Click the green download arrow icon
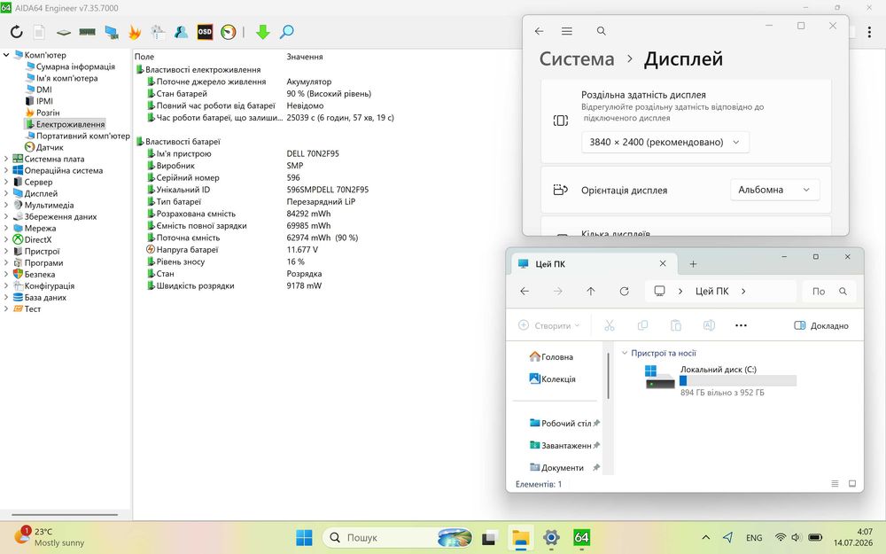Image resolution: width=886 pixels, height=554 pixels. tap(263, 32)
